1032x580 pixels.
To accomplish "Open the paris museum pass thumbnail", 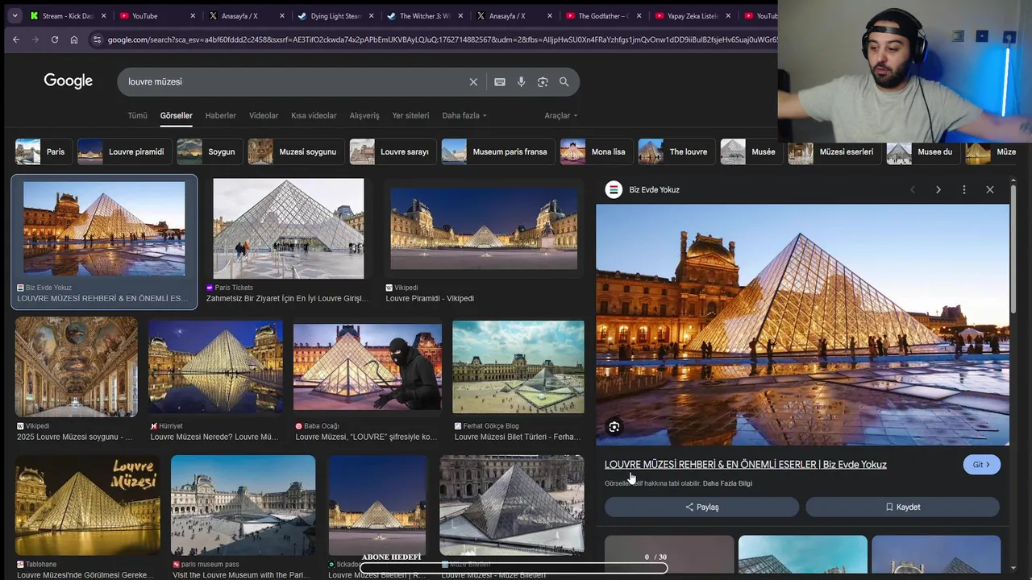I will pos(243,506).
